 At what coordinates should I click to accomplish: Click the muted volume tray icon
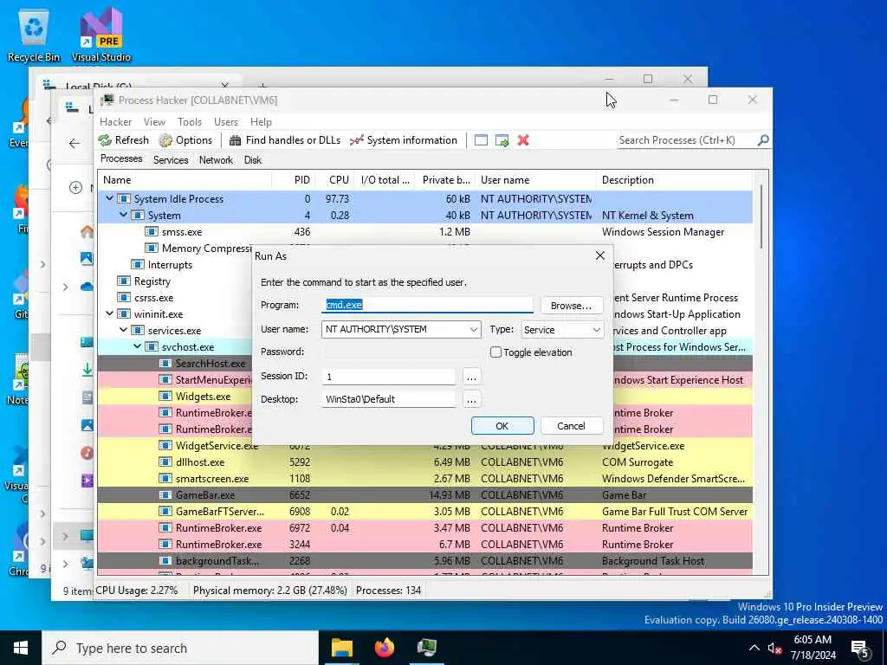tap(774, 649)
